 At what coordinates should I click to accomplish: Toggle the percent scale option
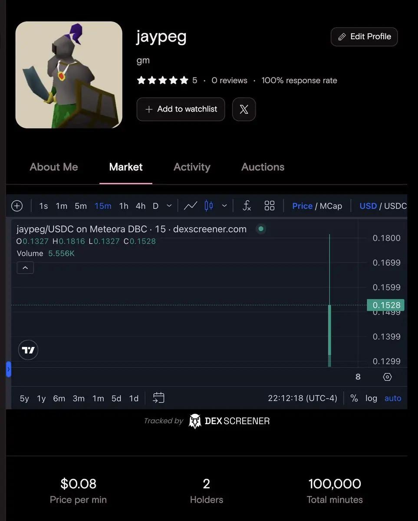coord(354,399)
